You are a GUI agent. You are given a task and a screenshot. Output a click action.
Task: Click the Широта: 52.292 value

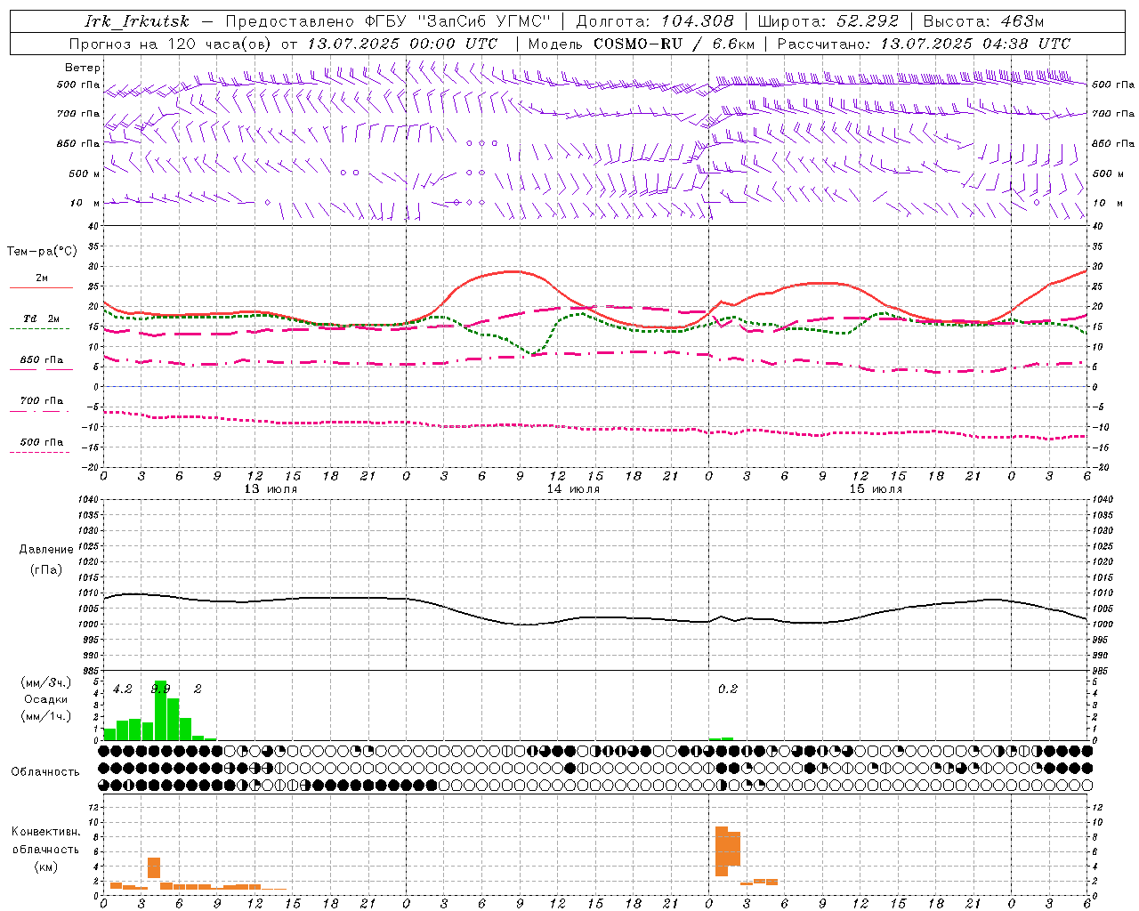click(828, 21)
